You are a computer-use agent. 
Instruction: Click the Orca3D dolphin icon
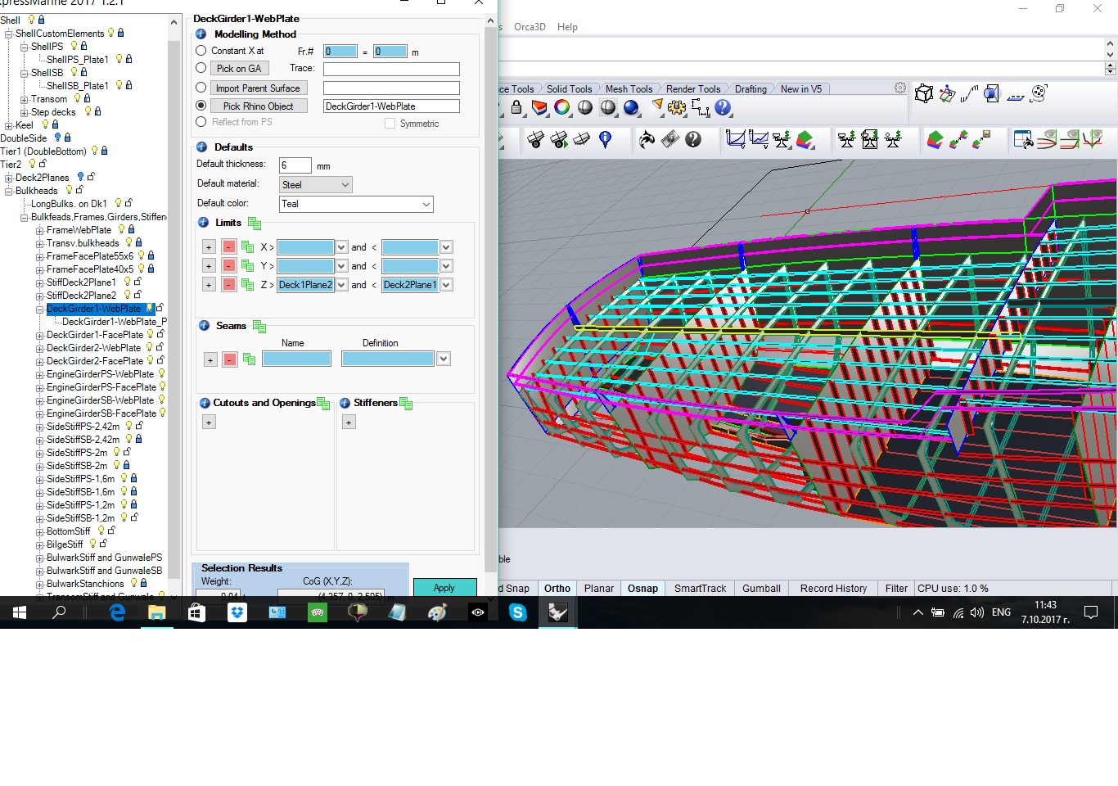coord(647,140)
